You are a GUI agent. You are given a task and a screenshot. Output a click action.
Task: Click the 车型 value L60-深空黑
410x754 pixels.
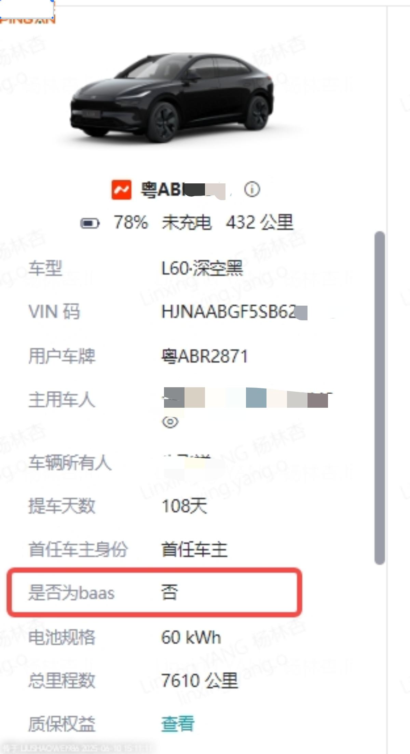pos(202,268)
